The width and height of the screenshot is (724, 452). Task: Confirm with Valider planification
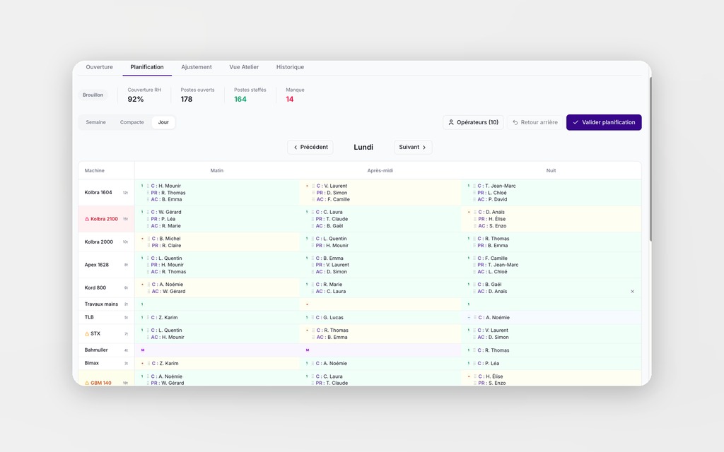coord(604,122)
